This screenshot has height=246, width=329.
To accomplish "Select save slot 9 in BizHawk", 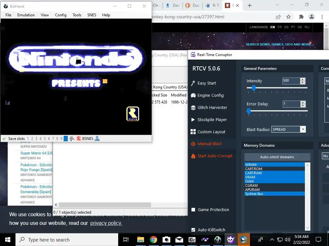I will 61,138.
